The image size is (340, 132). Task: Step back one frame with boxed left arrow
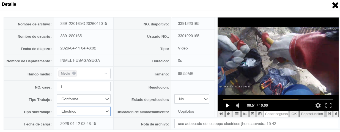[x=253, y=114]
